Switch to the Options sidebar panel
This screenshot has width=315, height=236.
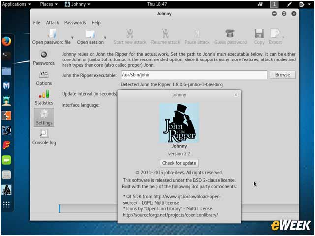coord(44,78)
